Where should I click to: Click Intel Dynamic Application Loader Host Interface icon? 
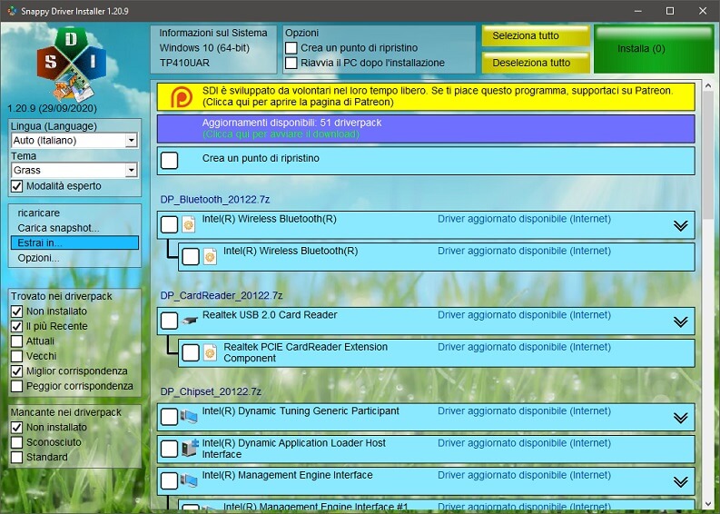189,448
